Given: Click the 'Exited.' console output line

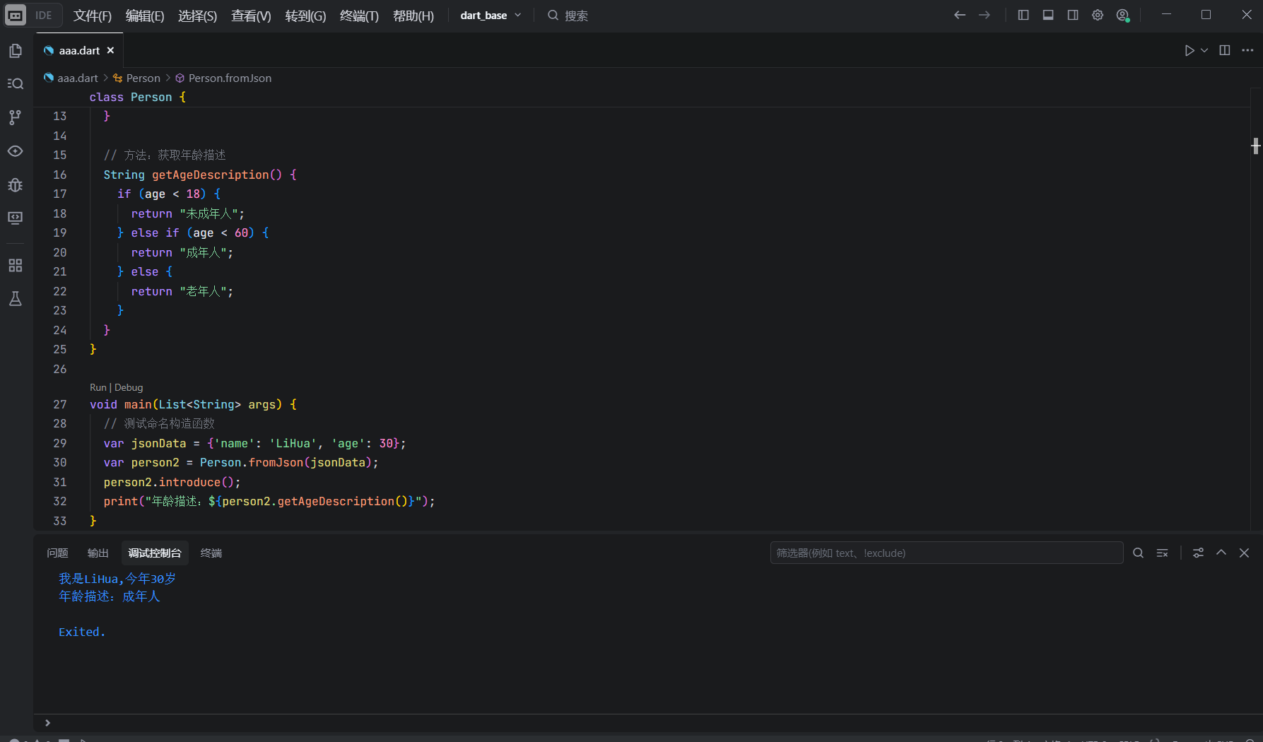Looking at the screenshot, I should point(82,632).
